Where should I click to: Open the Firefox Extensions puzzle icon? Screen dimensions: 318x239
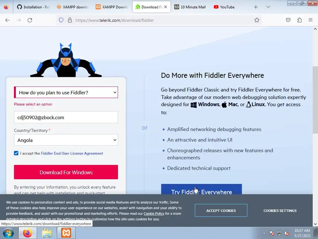300,20
